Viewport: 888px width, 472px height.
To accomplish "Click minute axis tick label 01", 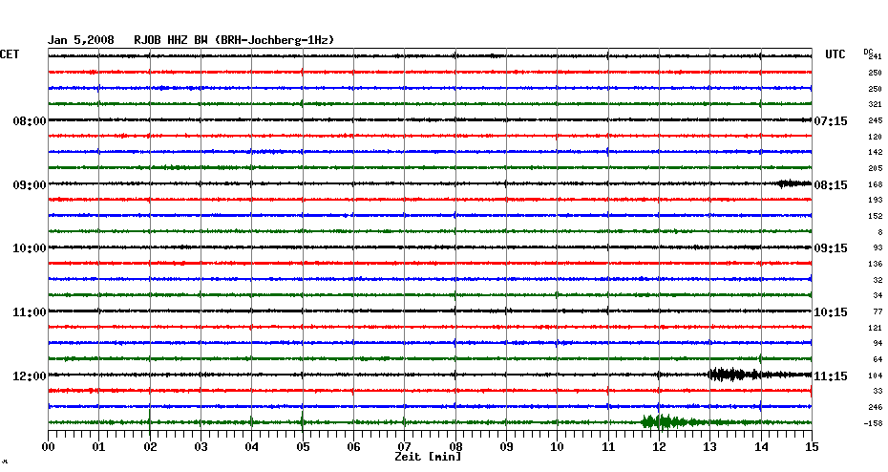I will pyautogui.click(x=99, y=446).
